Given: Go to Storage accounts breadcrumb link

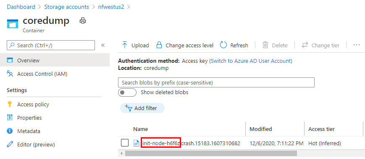Looking at the screenshot, I should [67, 7].
